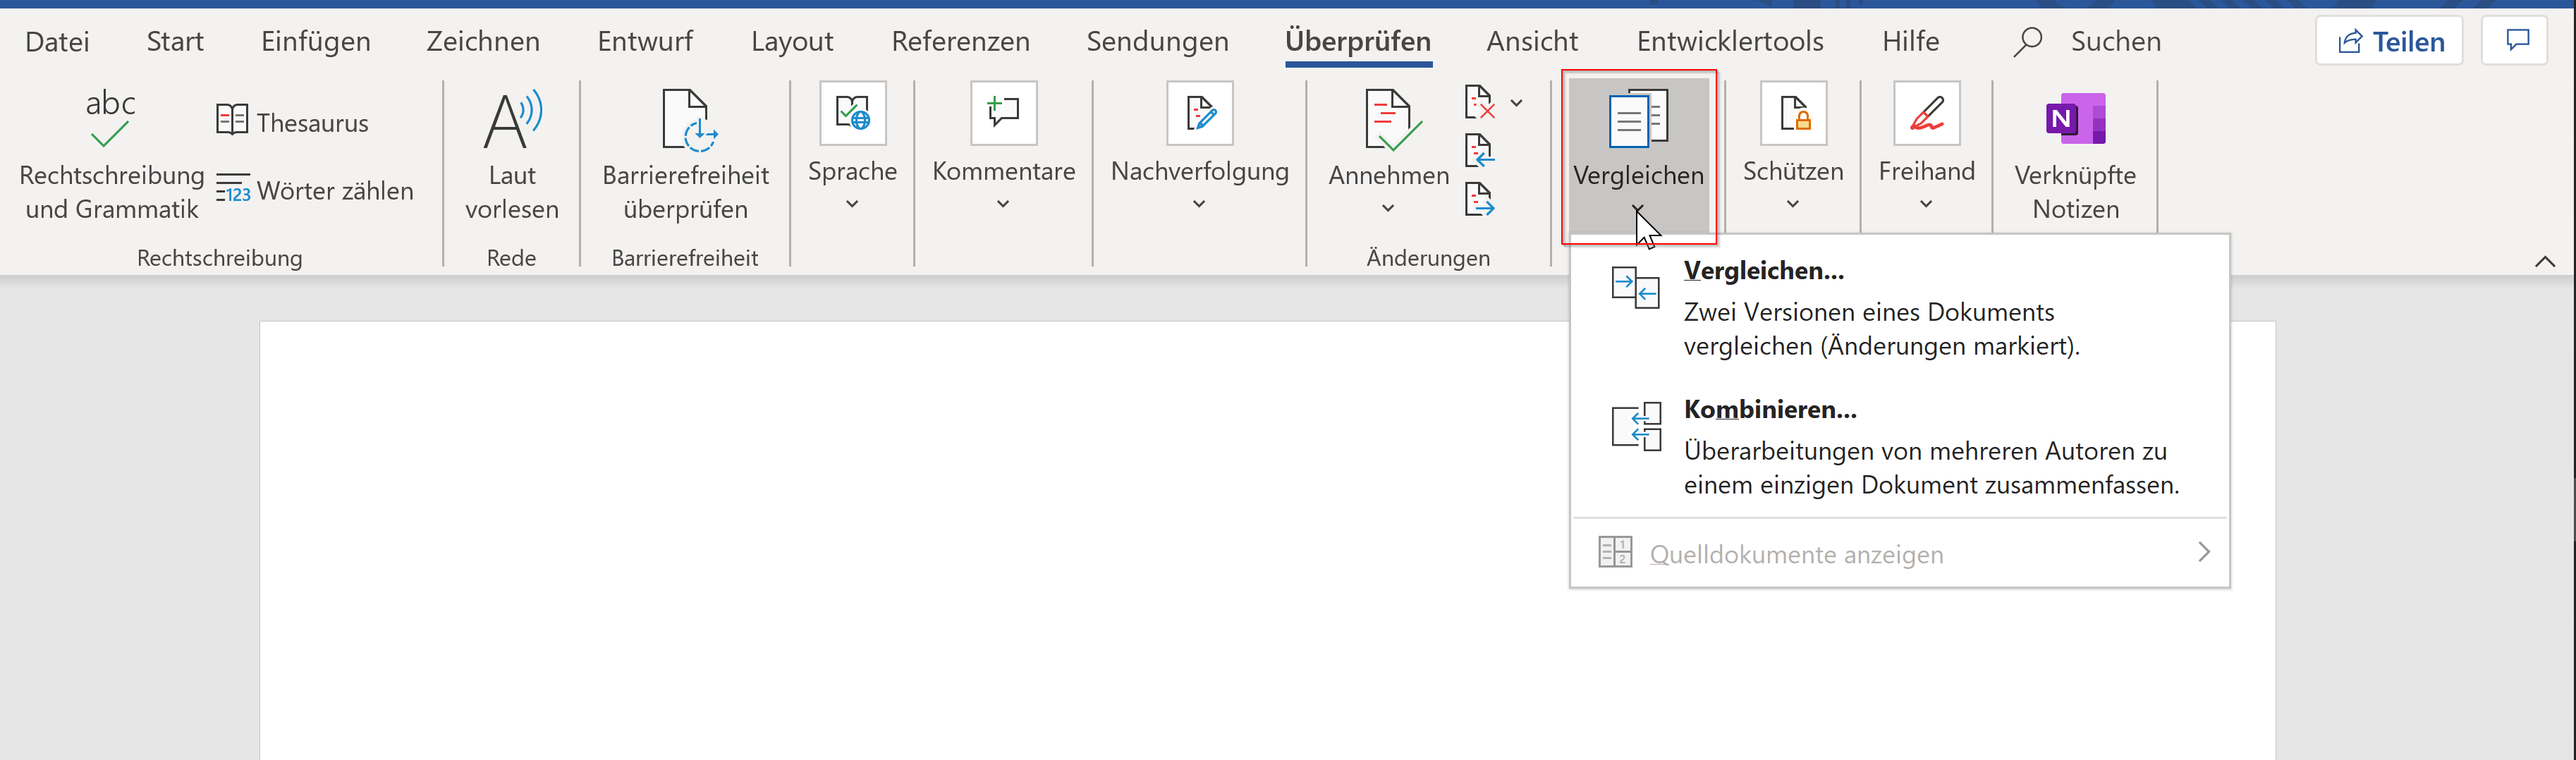Click the Teilen button

(2389, 41)
